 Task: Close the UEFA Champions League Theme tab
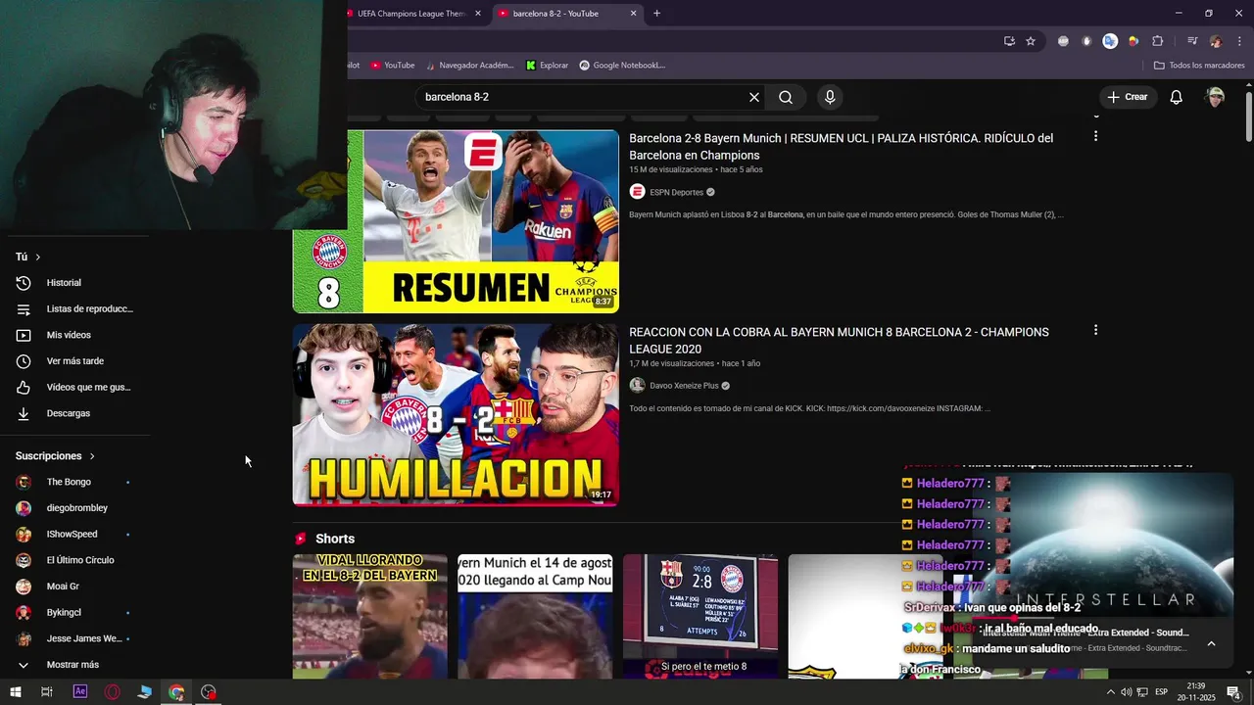(x=478, y=14)
